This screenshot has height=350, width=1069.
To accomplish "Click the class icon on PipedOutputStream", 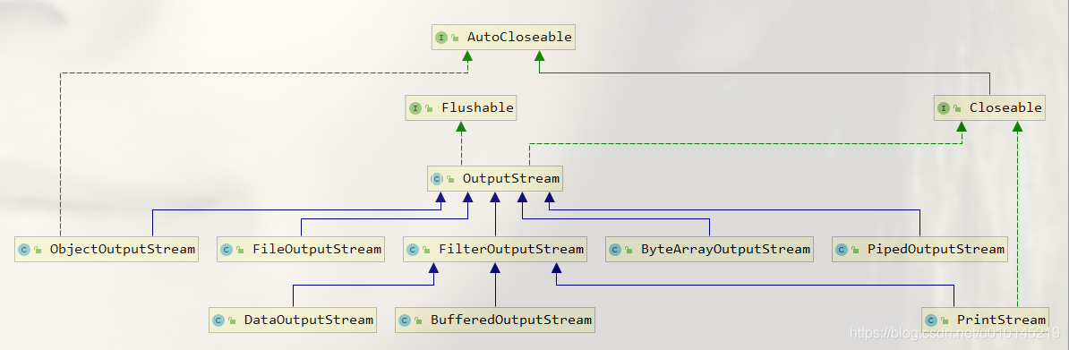I will pos(842,250).
